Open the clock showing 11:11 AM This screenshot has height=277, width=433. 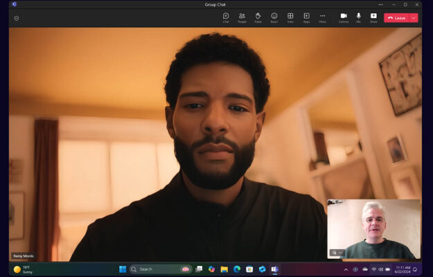point(403,269)
